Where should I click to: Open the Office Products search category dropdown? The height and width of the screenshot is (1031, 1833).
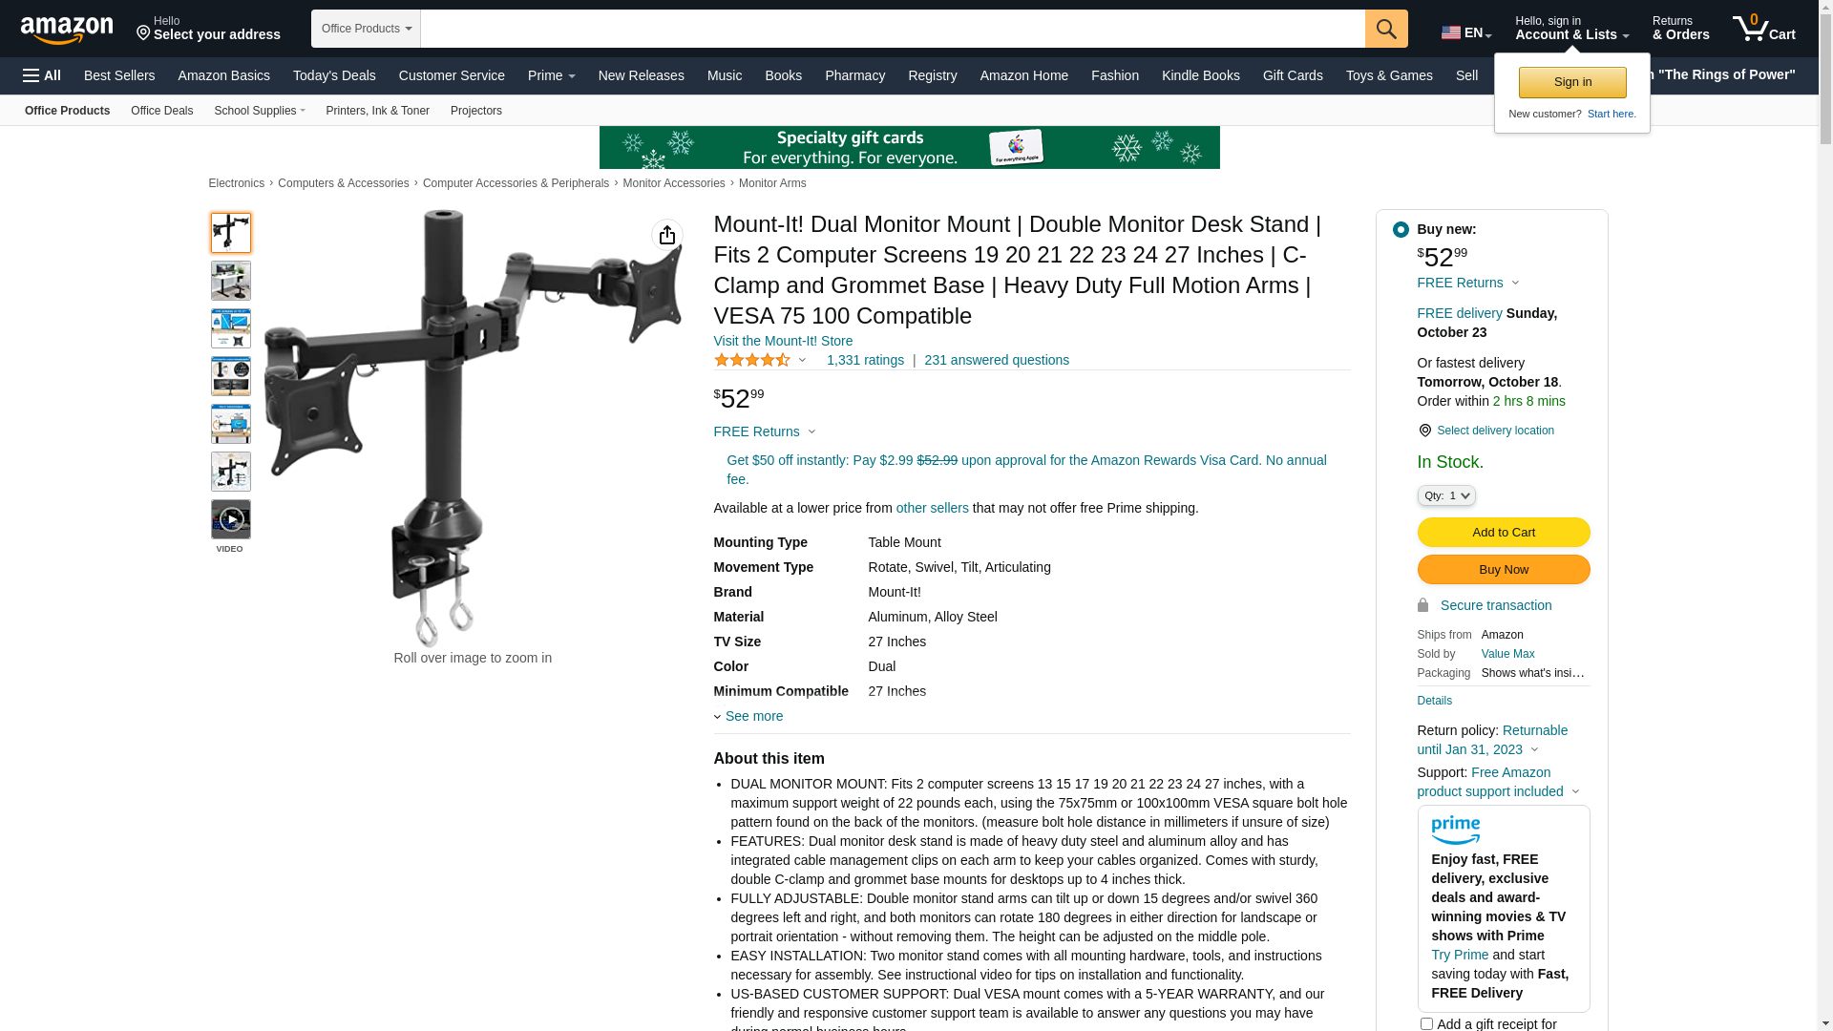[366, 29]
